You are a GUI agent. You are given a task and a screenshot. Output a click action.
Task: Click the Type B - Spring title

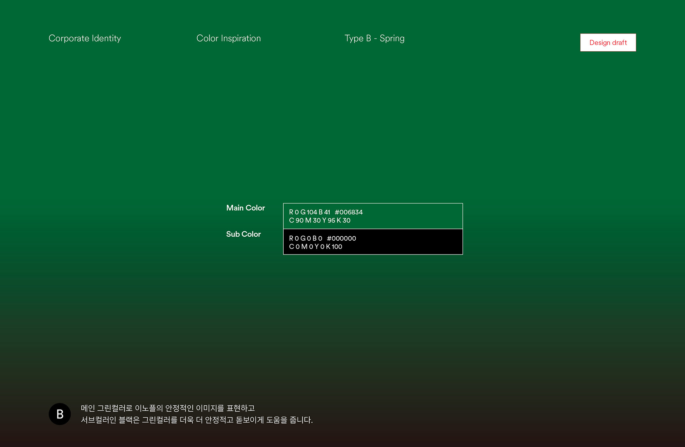pos(374,38)
